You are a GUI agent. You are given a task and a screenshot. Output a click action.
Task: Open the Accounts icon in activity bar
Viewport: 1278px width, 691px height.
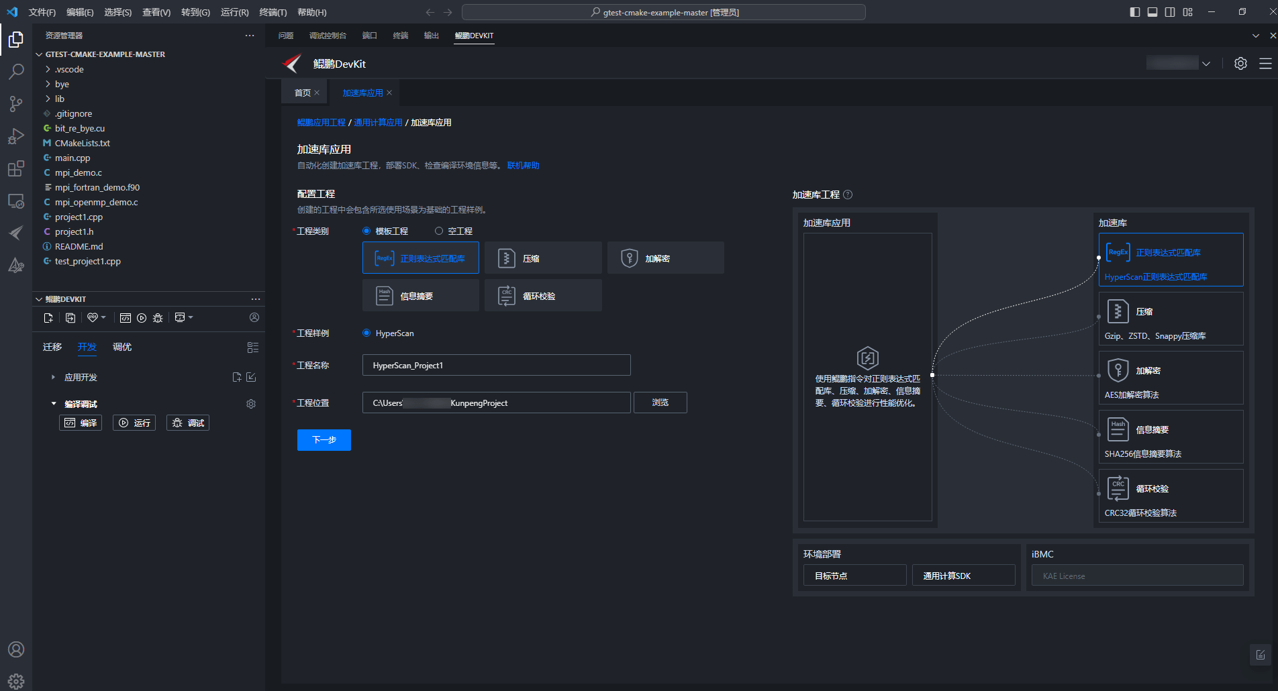pyautogui.click(x=16, y=649)
